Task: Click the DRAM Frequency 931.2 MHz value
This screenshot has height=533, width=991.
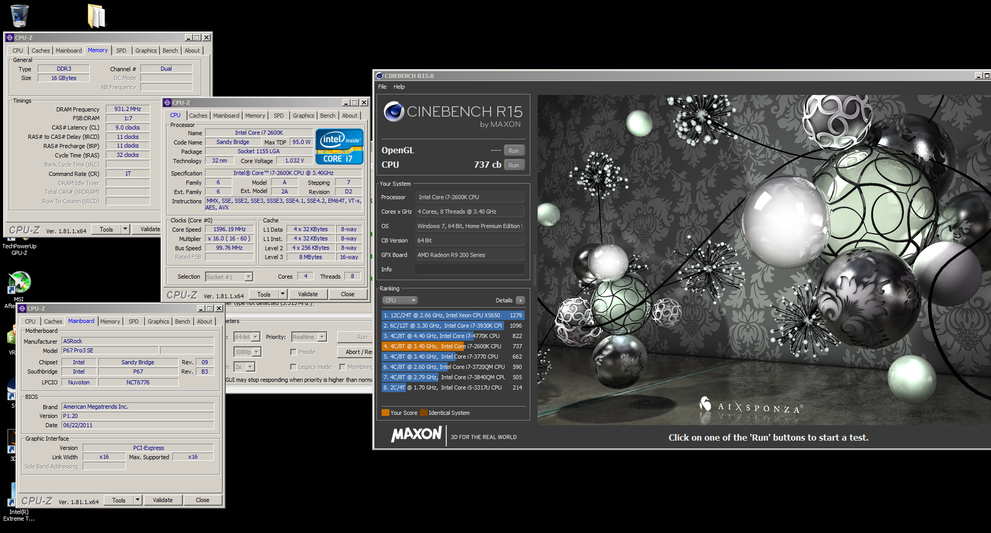Action: click(x=128, y=109)
